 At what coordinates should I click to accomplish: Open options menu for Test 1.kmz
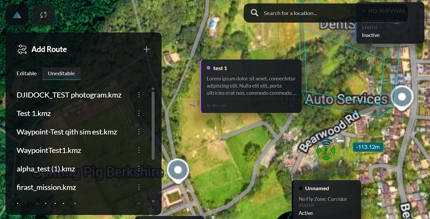click(139, 113)
